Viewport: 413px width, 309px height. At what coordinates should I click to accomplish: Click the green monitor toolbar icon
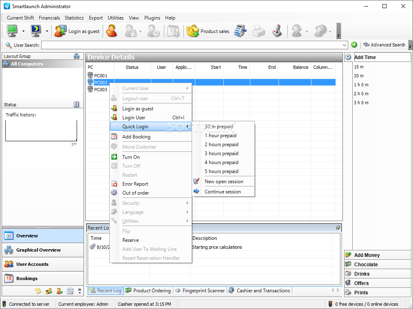point(12,31)
